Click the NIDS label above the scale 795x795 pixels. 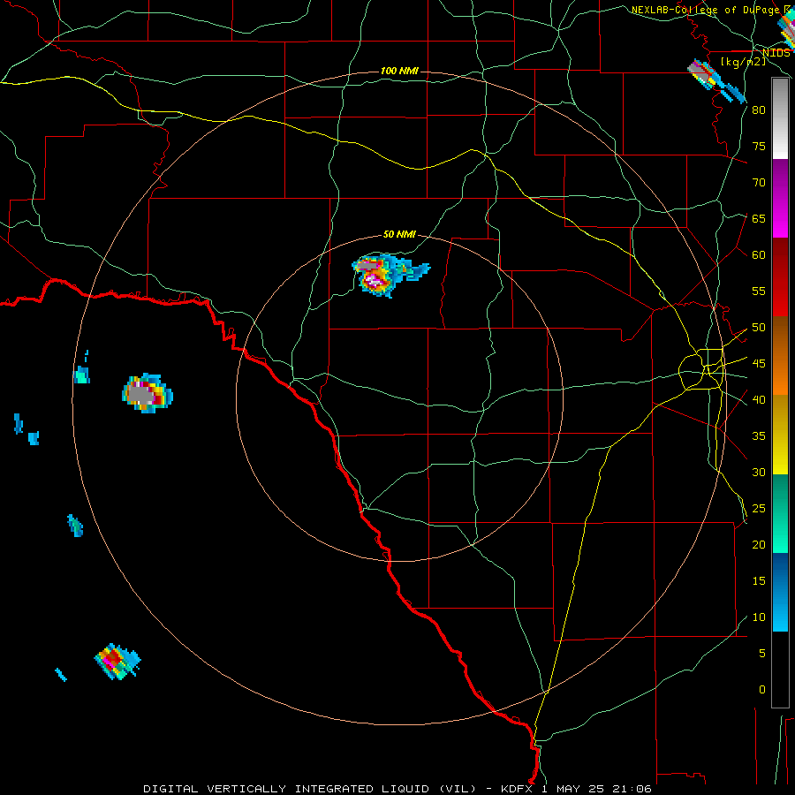click(776, 52)
